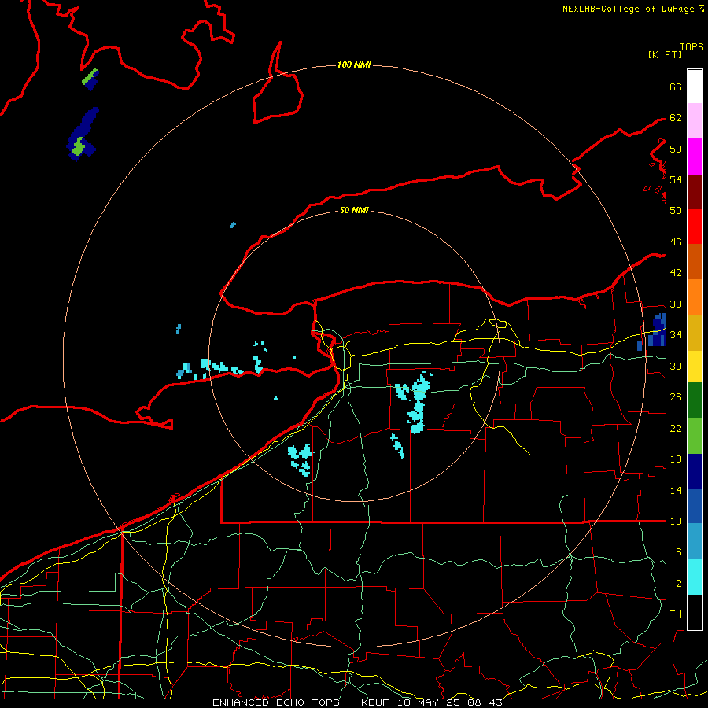Click the dark maroon legend swatch
This screenshot has width=708, height=708.
[x=695, y=192]
